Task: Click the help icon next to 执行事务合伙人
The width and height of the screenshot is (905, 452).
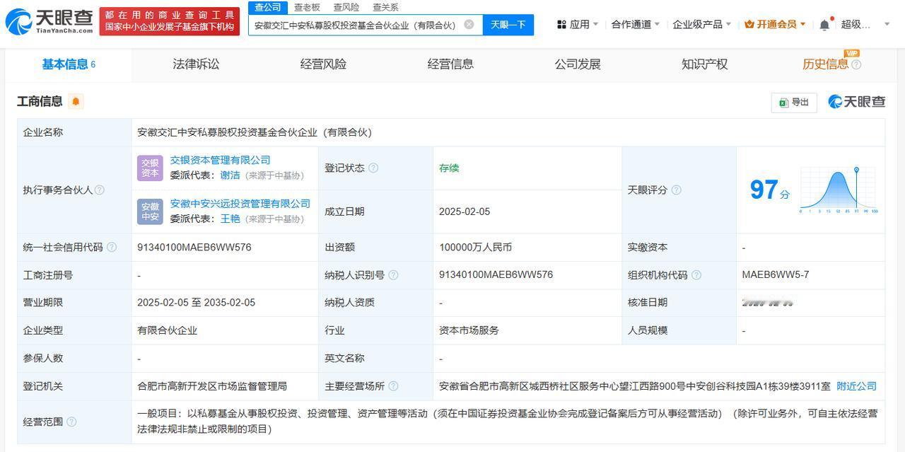Action: tap(100, 190)
